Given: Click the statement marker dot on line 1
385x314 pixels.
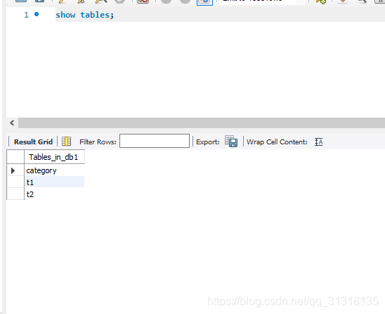Looking at the screenshot, I should 37,14.
